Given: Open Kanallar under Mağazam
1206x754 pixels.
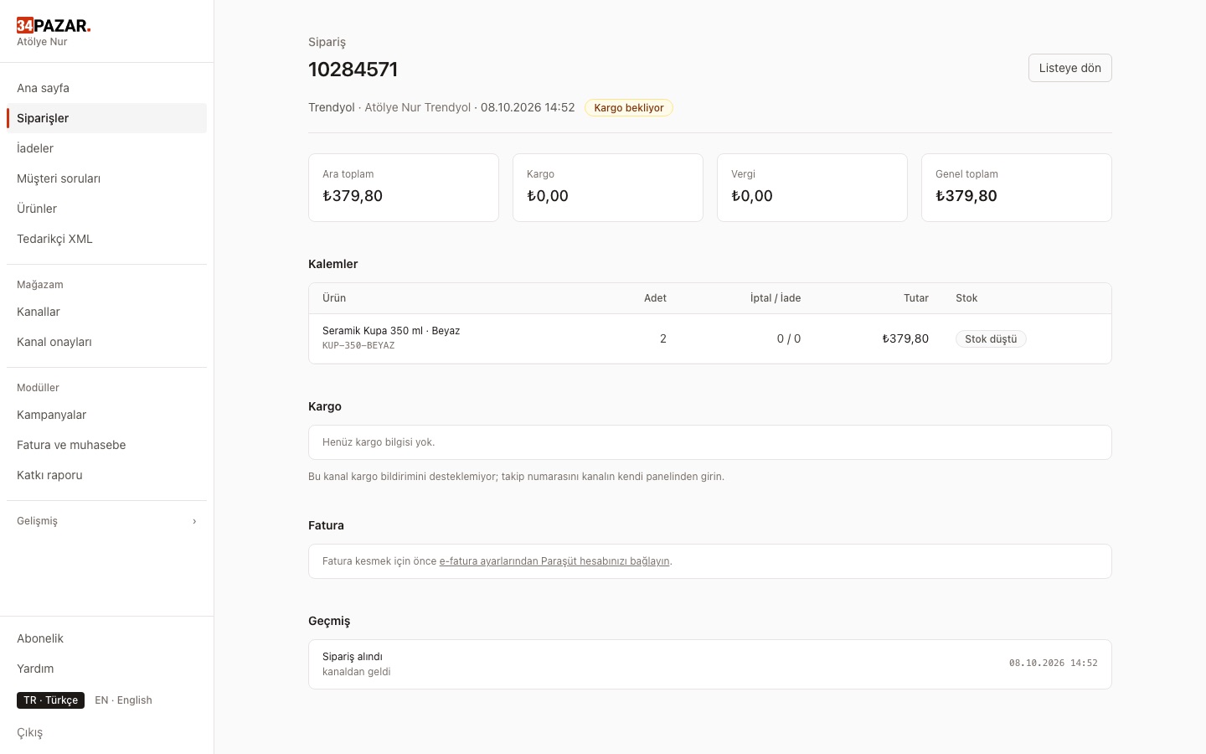Looking at the screenshot, I should [106, 312].
